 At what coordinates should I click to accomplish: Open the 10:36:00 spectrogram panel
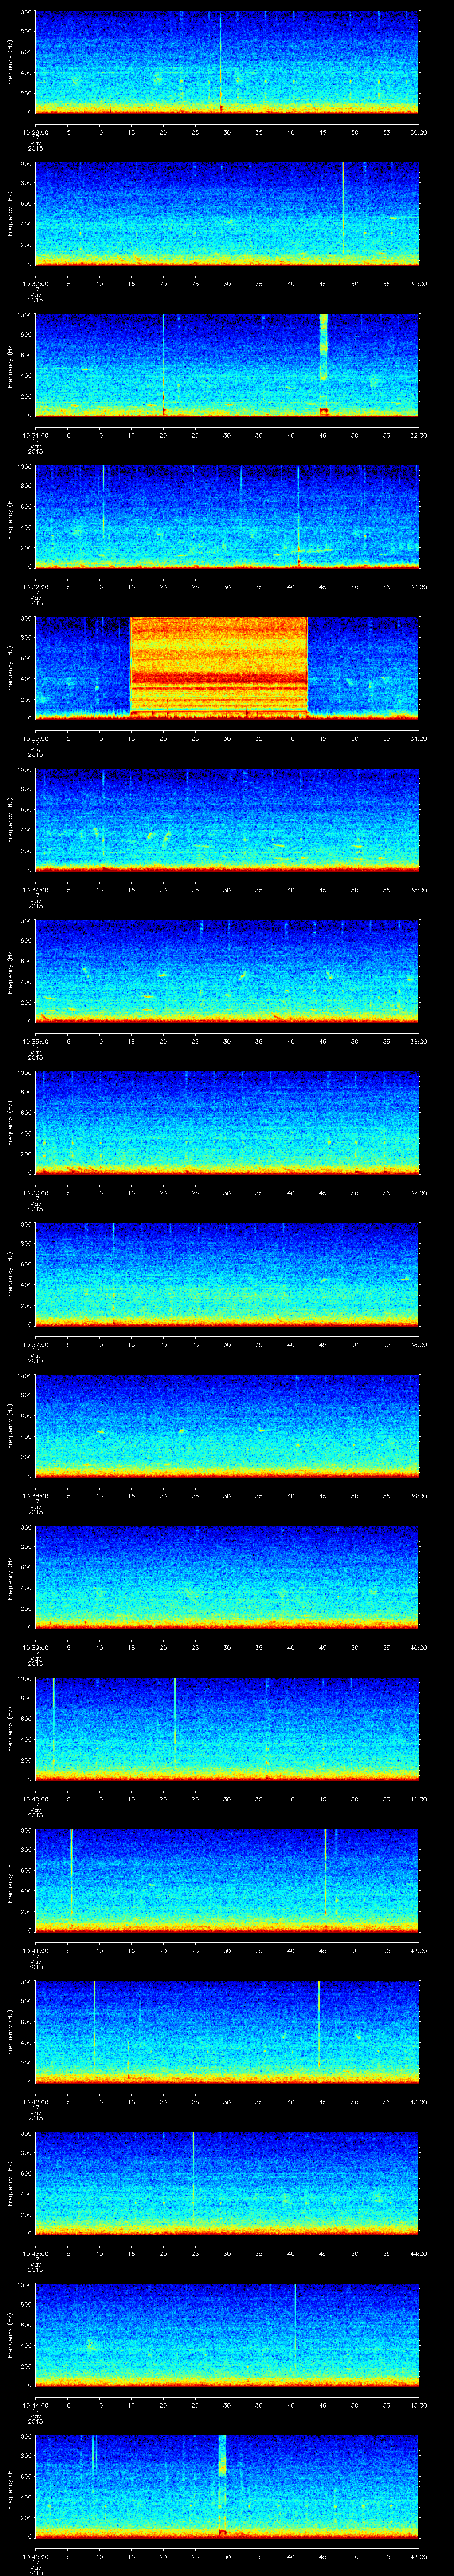click(227, 1123)
